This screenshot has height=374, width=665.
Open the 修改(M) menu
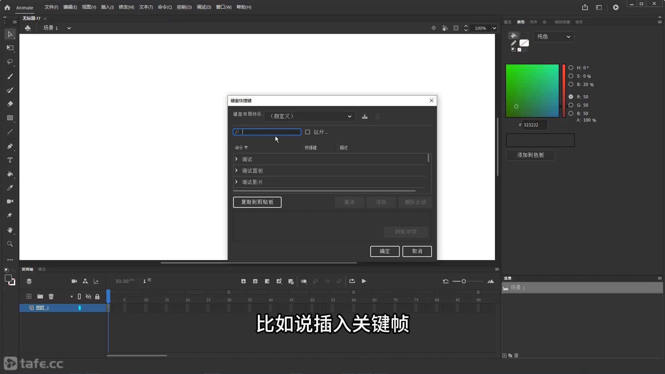click(126, 7)
